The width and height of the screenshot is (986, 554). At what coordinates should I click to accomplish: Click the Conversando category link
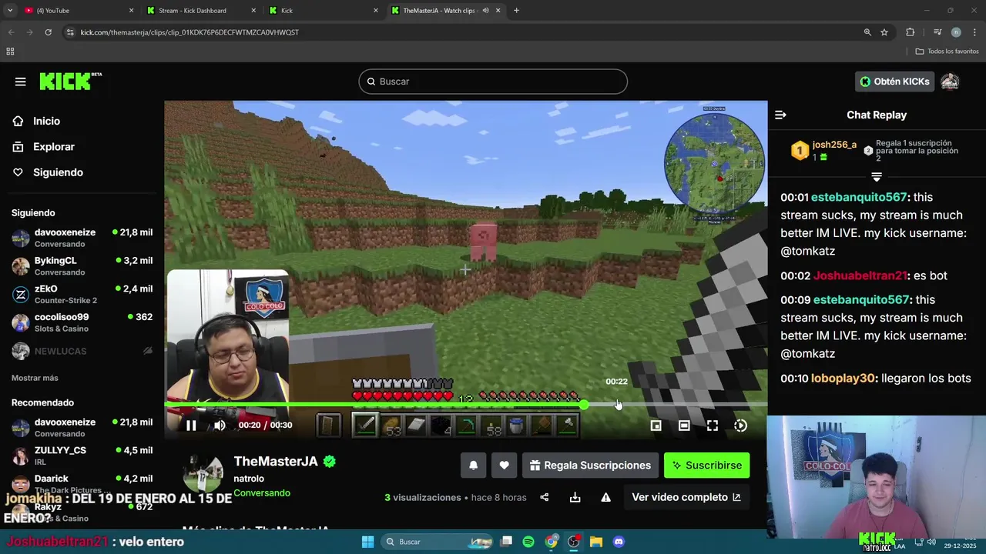[262, 492]
